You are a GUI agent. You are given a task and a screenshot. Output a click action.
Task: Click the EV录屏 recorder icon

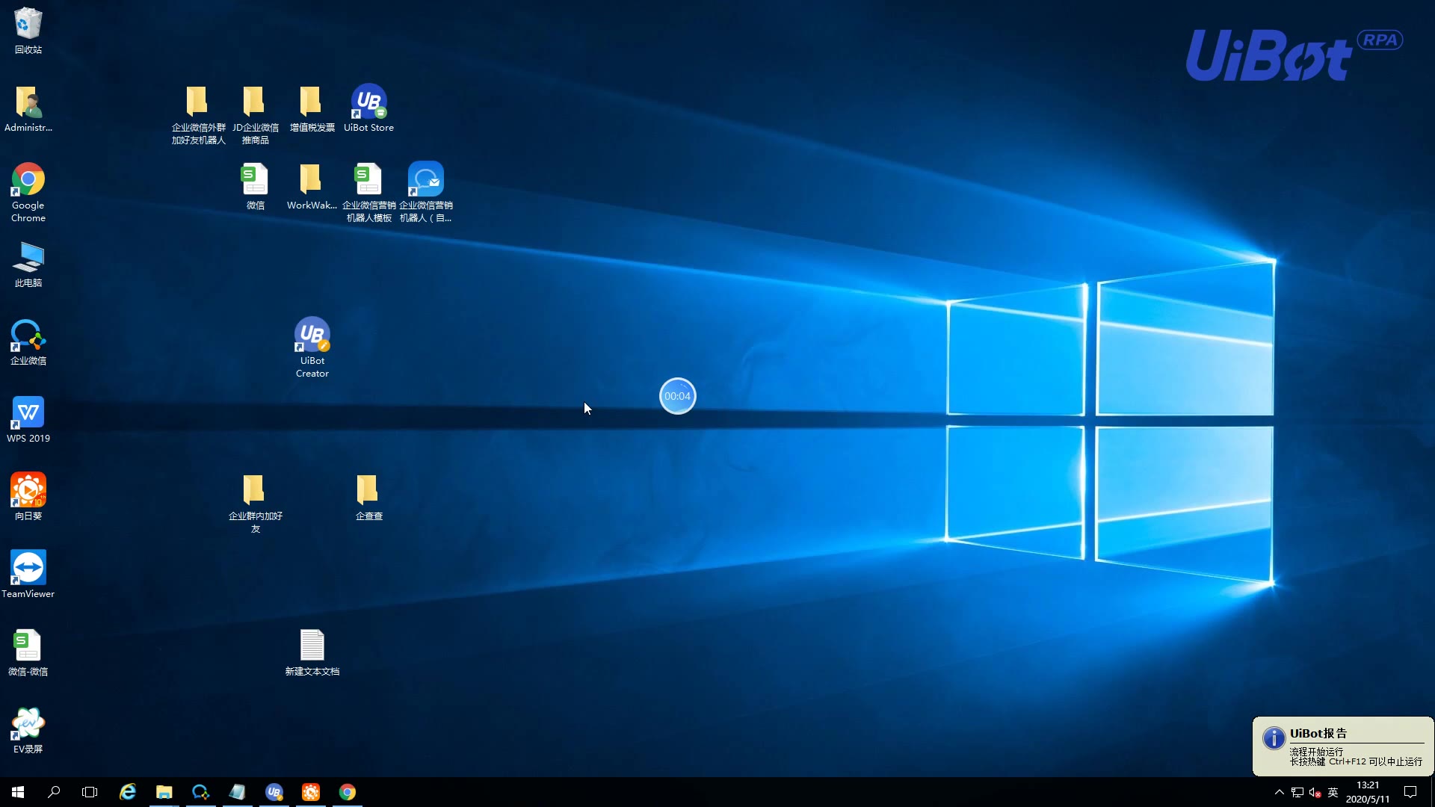28,724
